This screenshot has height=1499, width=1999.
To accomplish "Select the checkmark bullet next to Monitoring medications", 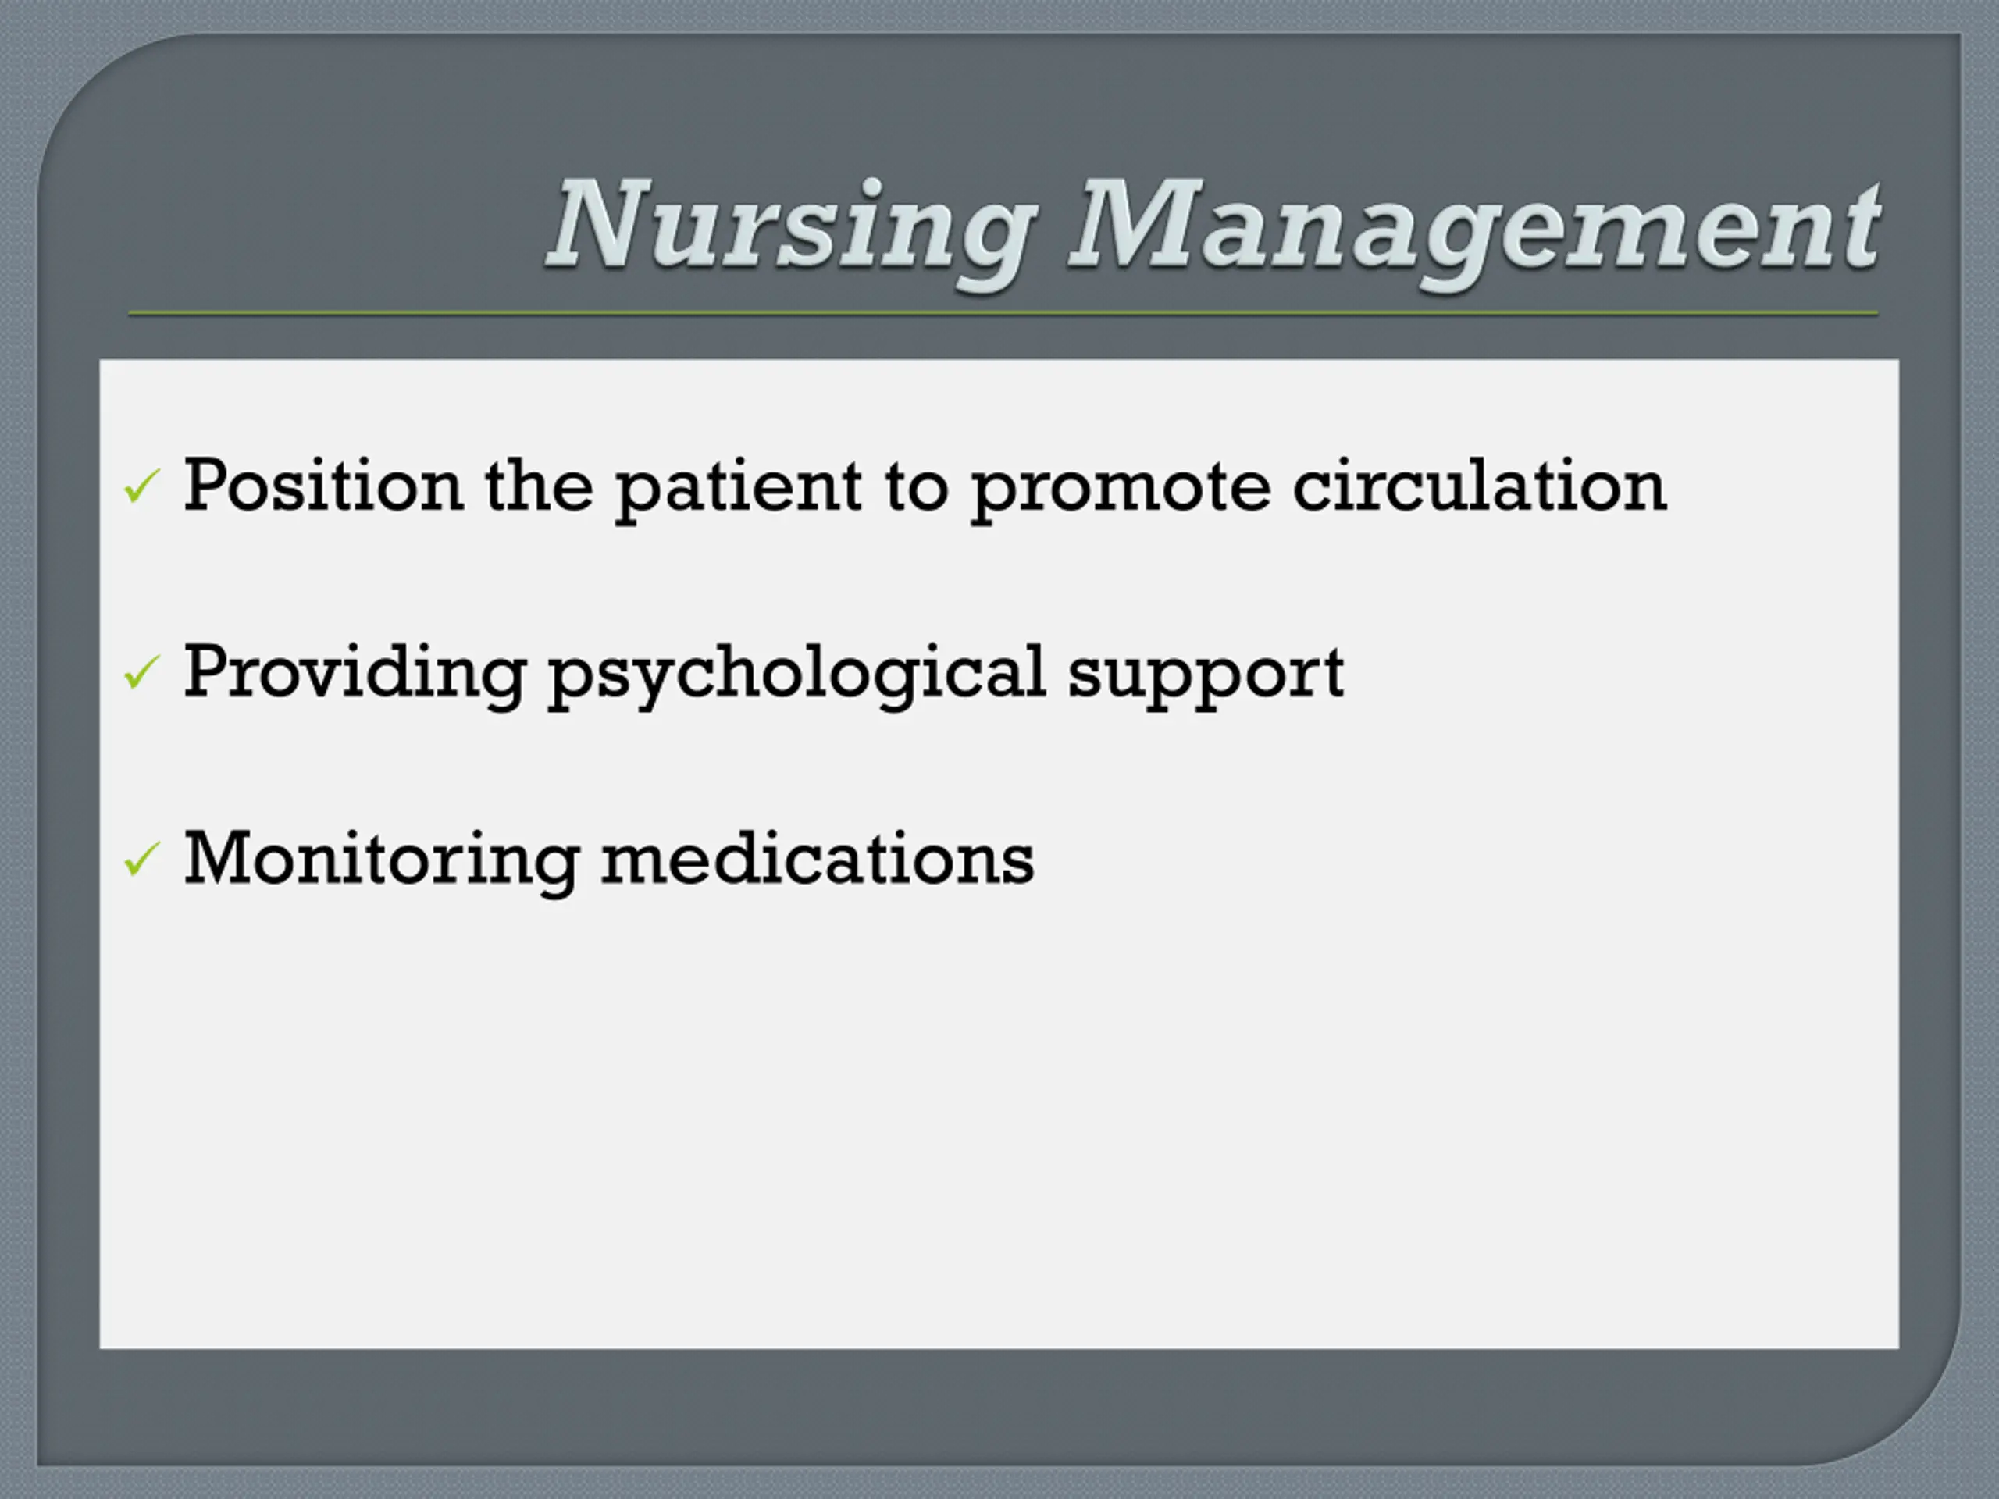I will tap(142, 858).
